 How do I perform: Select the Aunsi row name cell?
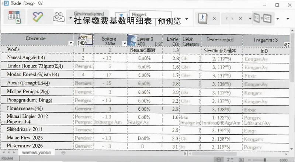[37, 83]
